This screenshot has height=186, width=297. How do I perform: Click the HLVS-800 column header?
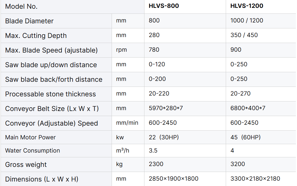[164, 6]
